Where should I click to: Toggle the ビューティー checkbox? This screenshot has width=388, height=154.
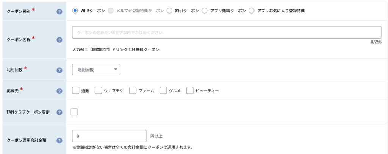190,91
